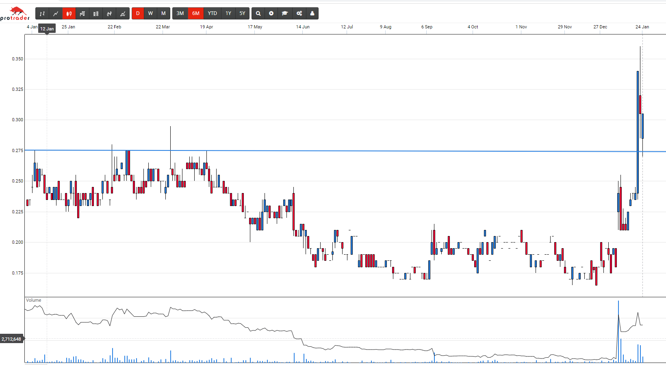666x365 pixels.
Task: Click the 0.350 price axis label
Action: pos(17,59)
